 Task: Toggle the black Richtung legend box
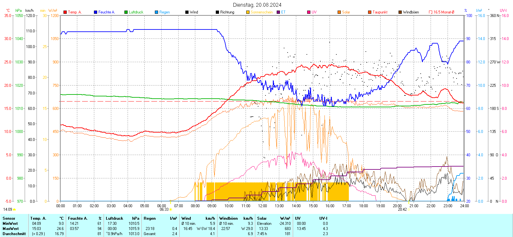click(x=217, y=12)
